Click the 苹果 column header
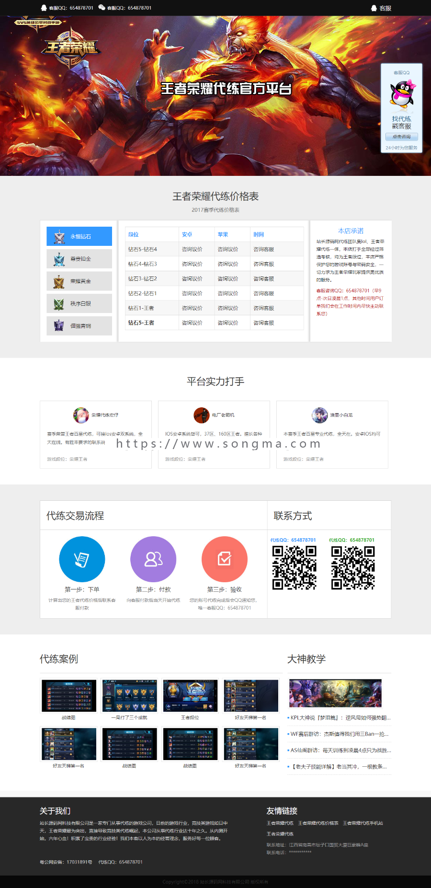 tap(223, 235)
